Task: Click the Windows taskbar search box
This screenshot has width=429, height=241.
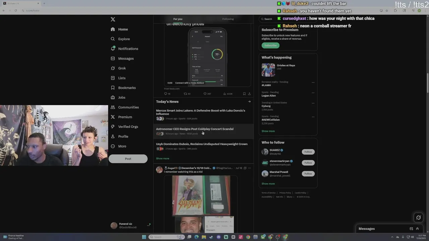Action: pos(167,237)
